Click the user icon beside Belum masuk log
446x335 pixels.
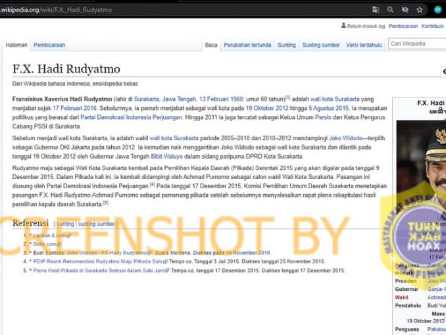pyautogui.click(x=343, y=26)
